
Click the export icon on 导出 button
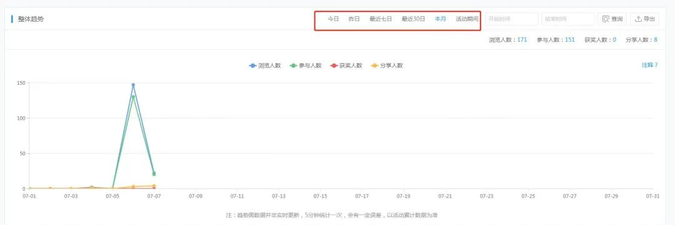tap(638, 19)
